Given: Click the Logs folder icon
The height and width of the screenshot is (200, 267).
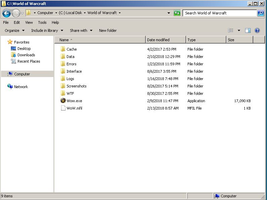Looking at the screenshot, I should (63, 78).
